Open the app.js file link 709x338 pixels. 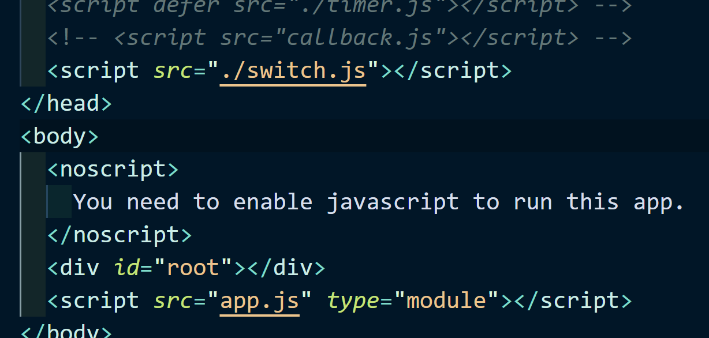[x=259, y=300]
